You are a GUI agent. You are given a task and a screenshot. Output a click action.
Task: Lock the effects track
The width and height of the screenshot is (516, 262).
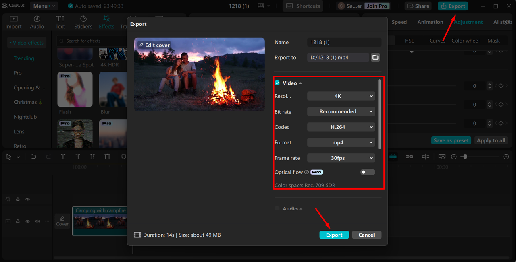click(18, 199)
